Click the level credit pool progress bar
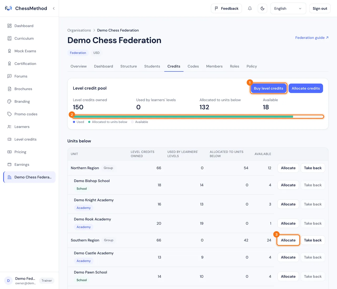 tap(198, 117)
